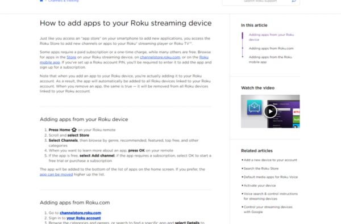Open the 'app can be moved' link

pyautogui.click(x=56, y=175)
